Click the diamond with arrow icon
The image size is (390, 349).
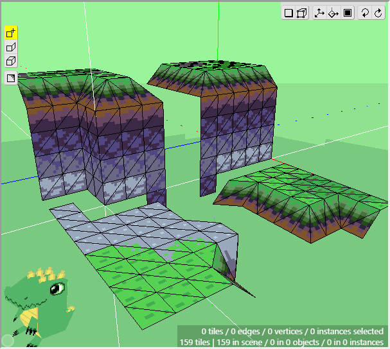333,13
